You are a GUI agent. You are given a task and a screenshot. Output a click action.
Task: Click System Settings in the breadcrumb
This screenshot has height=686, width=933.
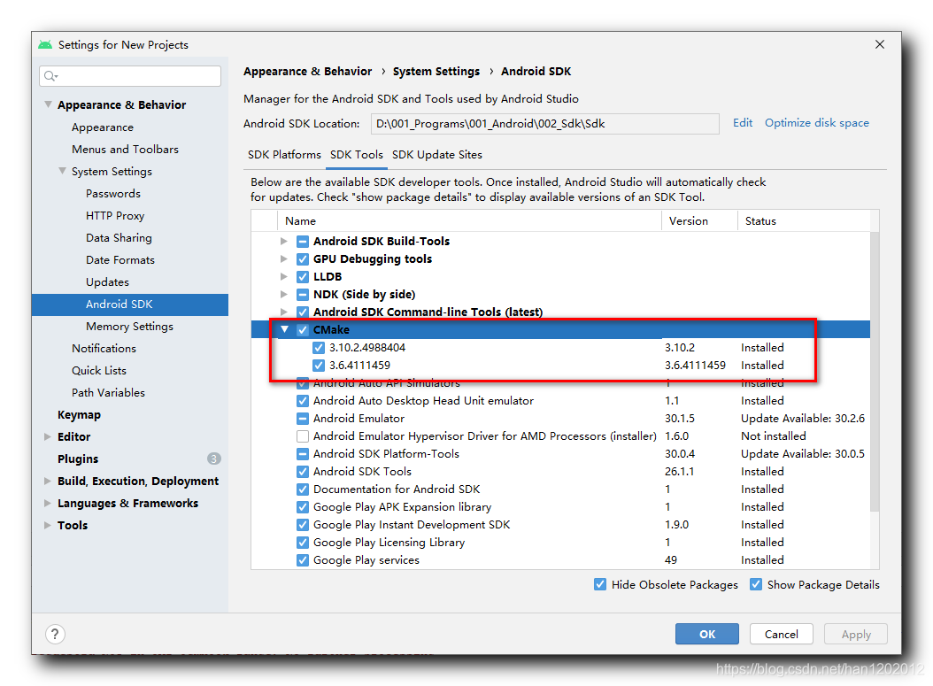pos(436,72)
